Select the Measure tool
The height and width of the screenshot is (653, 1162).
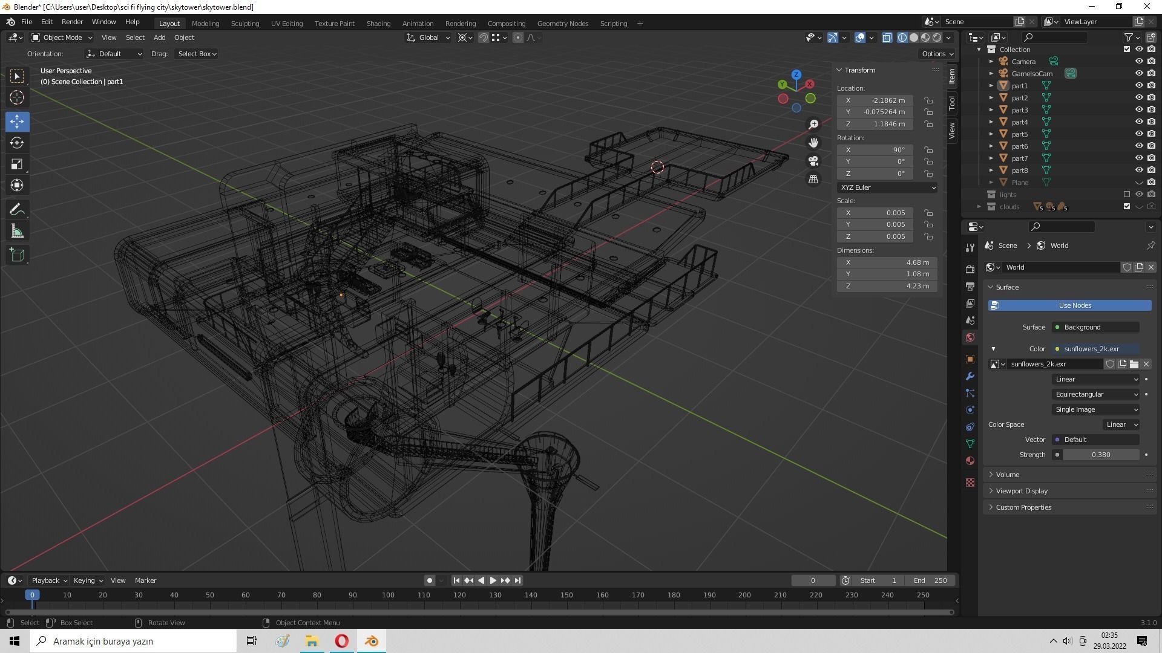tap(17, 232)
